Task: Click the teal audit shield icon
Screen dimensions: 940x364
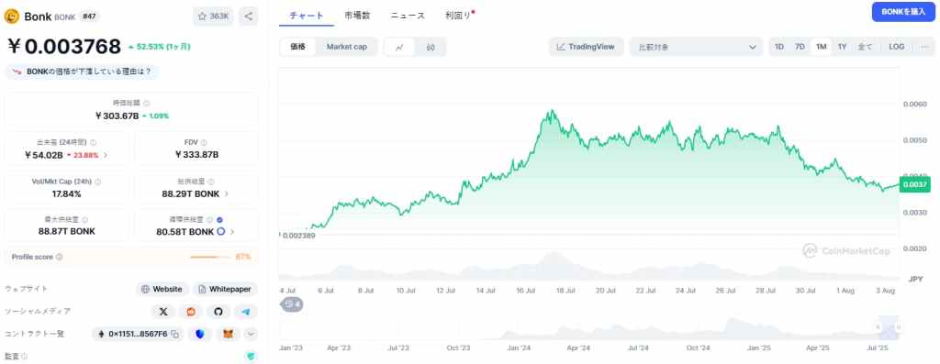Action: tap(251, 357)
